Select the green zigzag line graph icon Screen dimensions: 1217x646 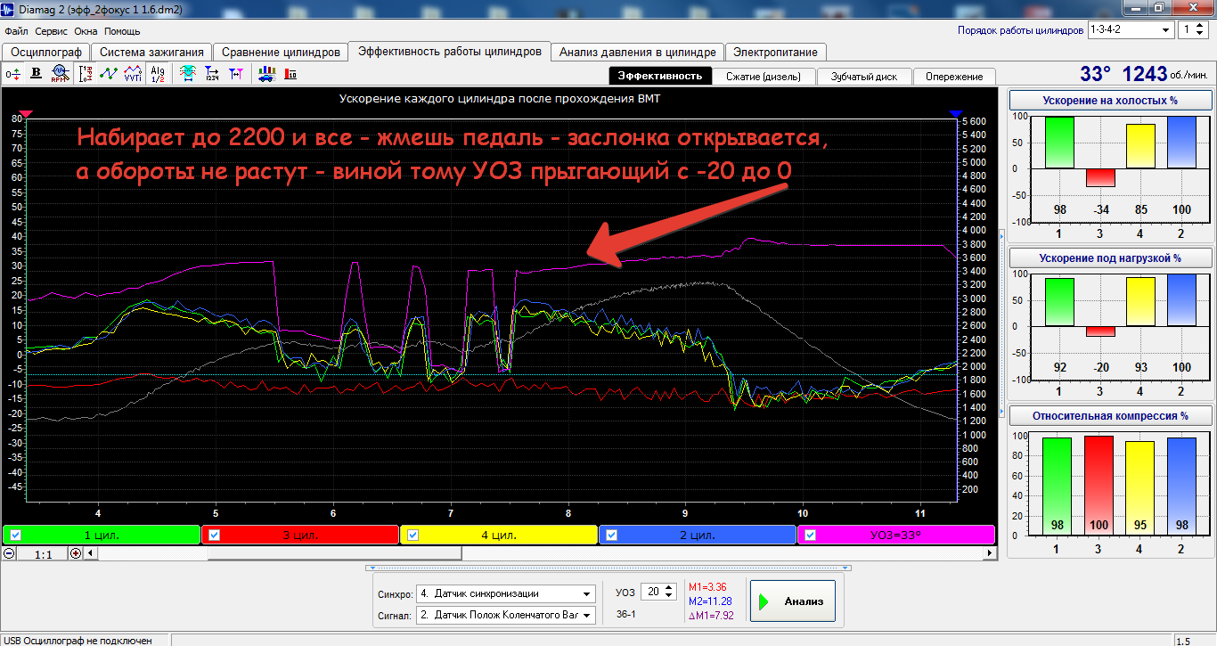pos(109,73)
